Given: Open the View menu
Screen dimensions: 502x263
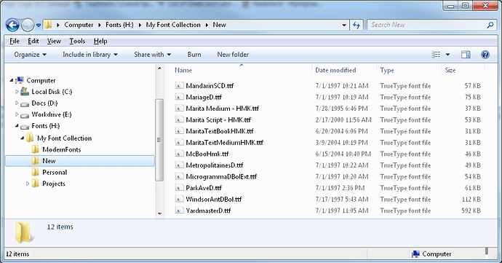Looking at the screenshot, I should [54, 41].
